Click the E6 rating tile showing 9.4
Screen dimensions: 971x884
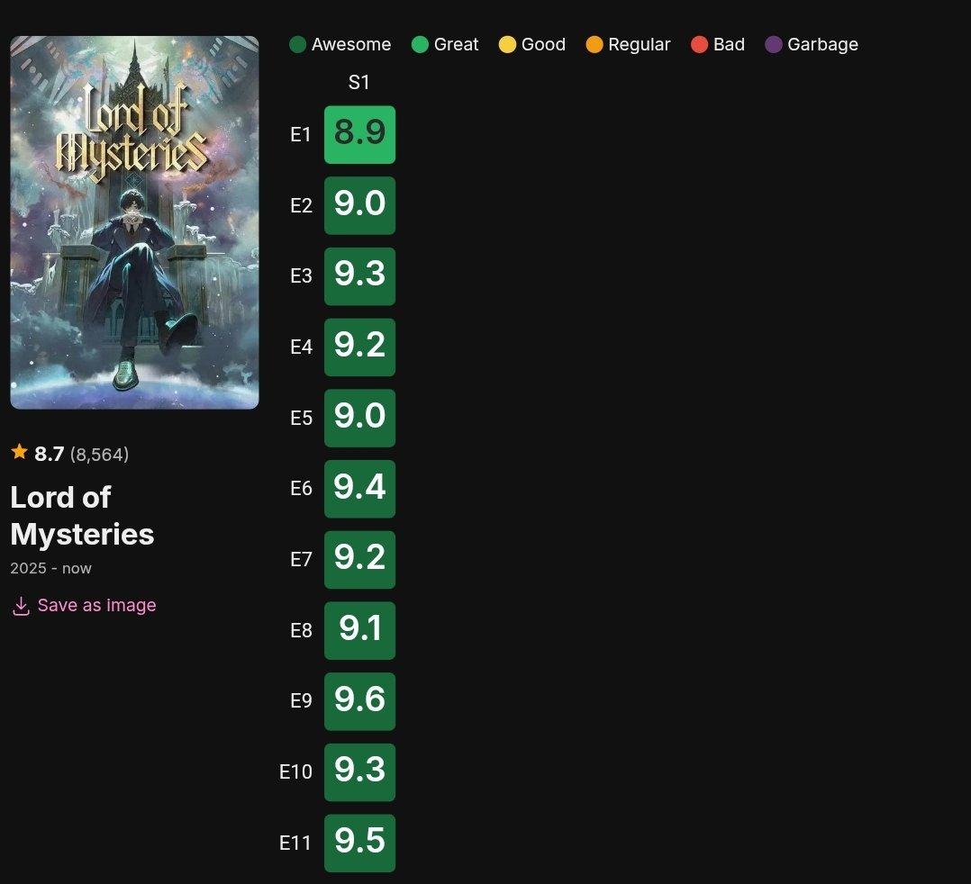pos(359,489)
